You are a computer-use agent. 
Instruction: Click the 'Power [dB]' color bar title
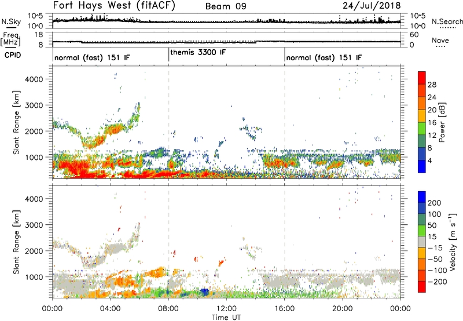pos(442,122)
